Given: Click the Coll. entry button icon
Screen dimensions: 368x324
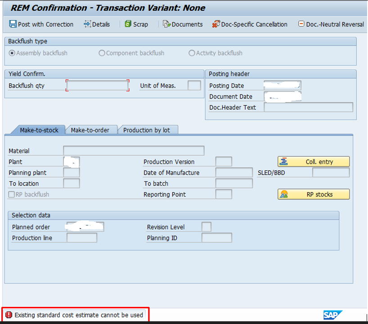Looking at the screenshot, I should point(283,162).
